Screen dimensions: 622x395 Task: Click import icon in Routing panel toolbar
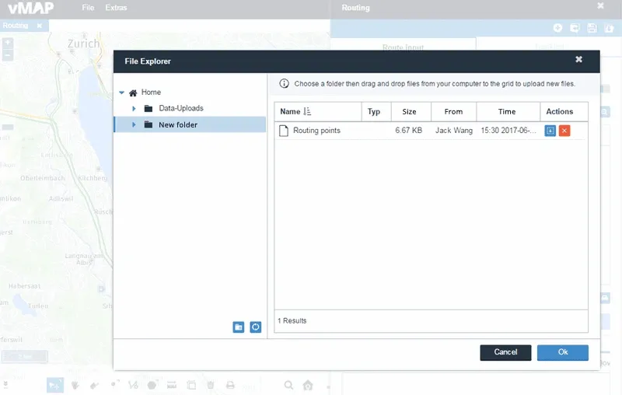click(575, 28)
